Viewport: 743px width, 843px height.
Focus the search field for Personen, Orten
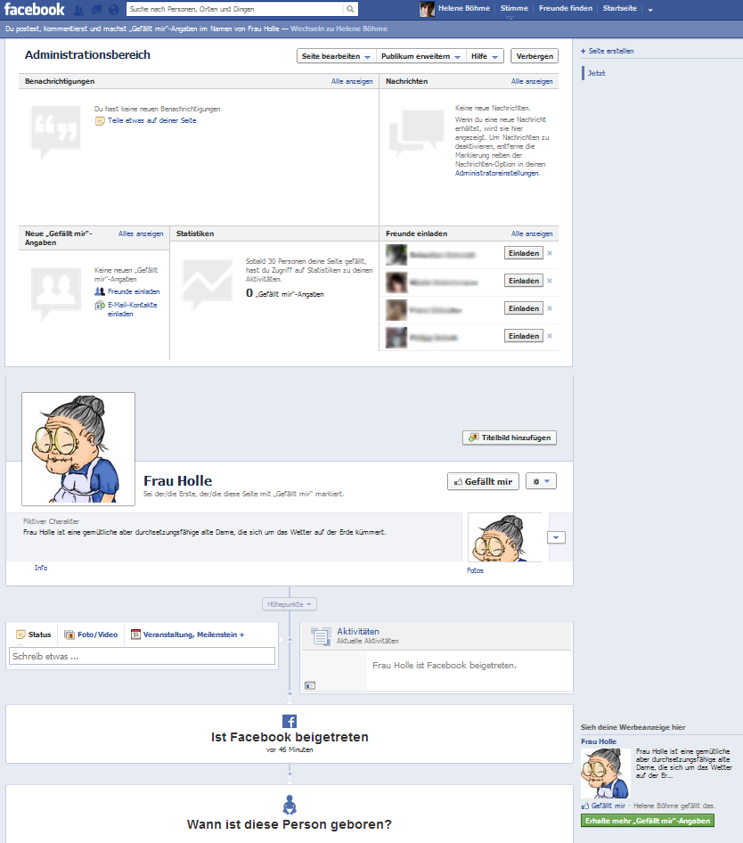[x=235, y=9]
